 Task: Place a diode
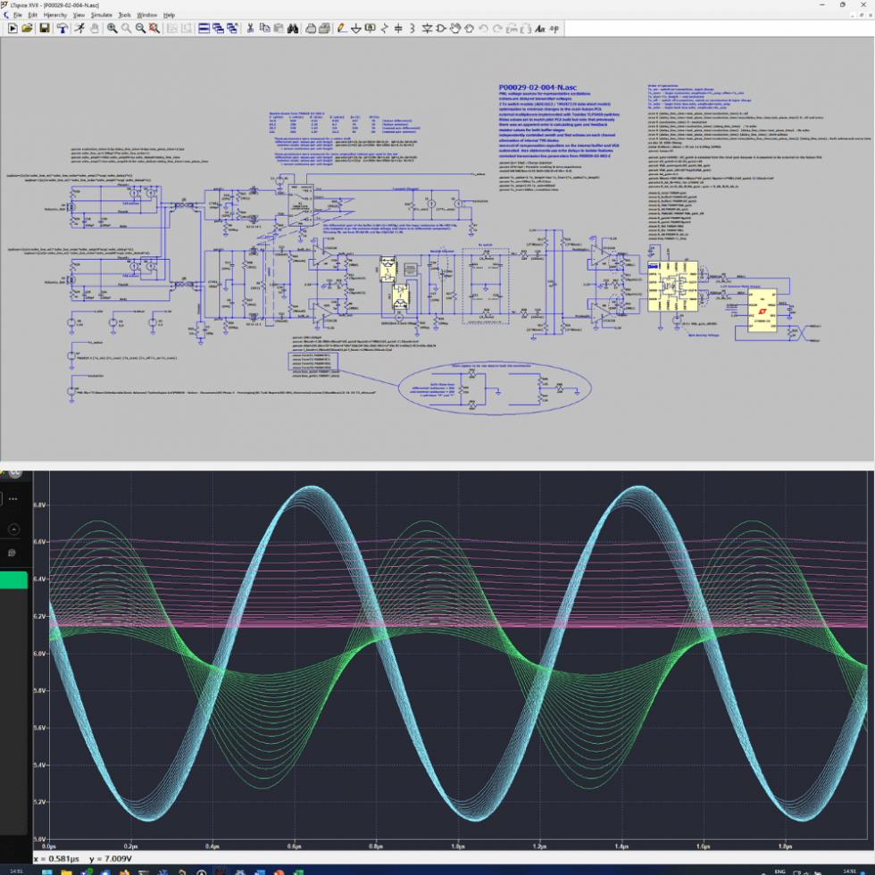point(427,29)
